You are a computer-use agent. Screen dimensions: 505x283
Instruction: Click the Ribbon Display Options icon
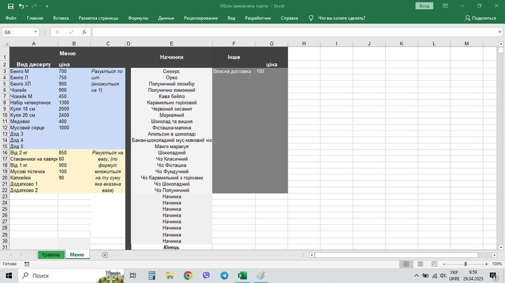(x=445, y=6)
